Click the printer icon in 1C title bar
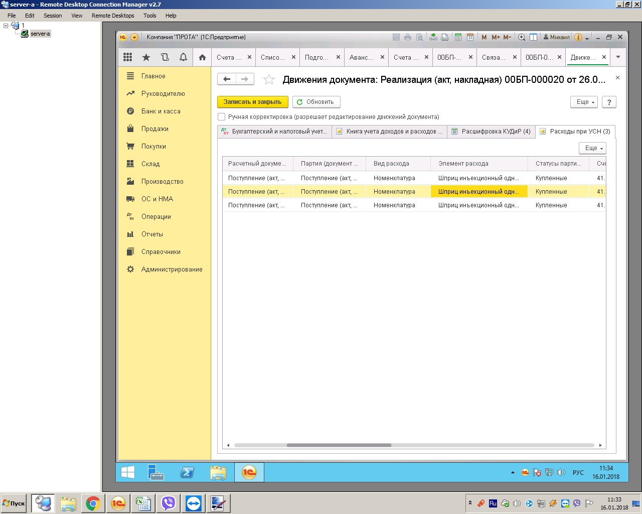The height and width of the screenshot is (514, 642). tap(408, 37)
